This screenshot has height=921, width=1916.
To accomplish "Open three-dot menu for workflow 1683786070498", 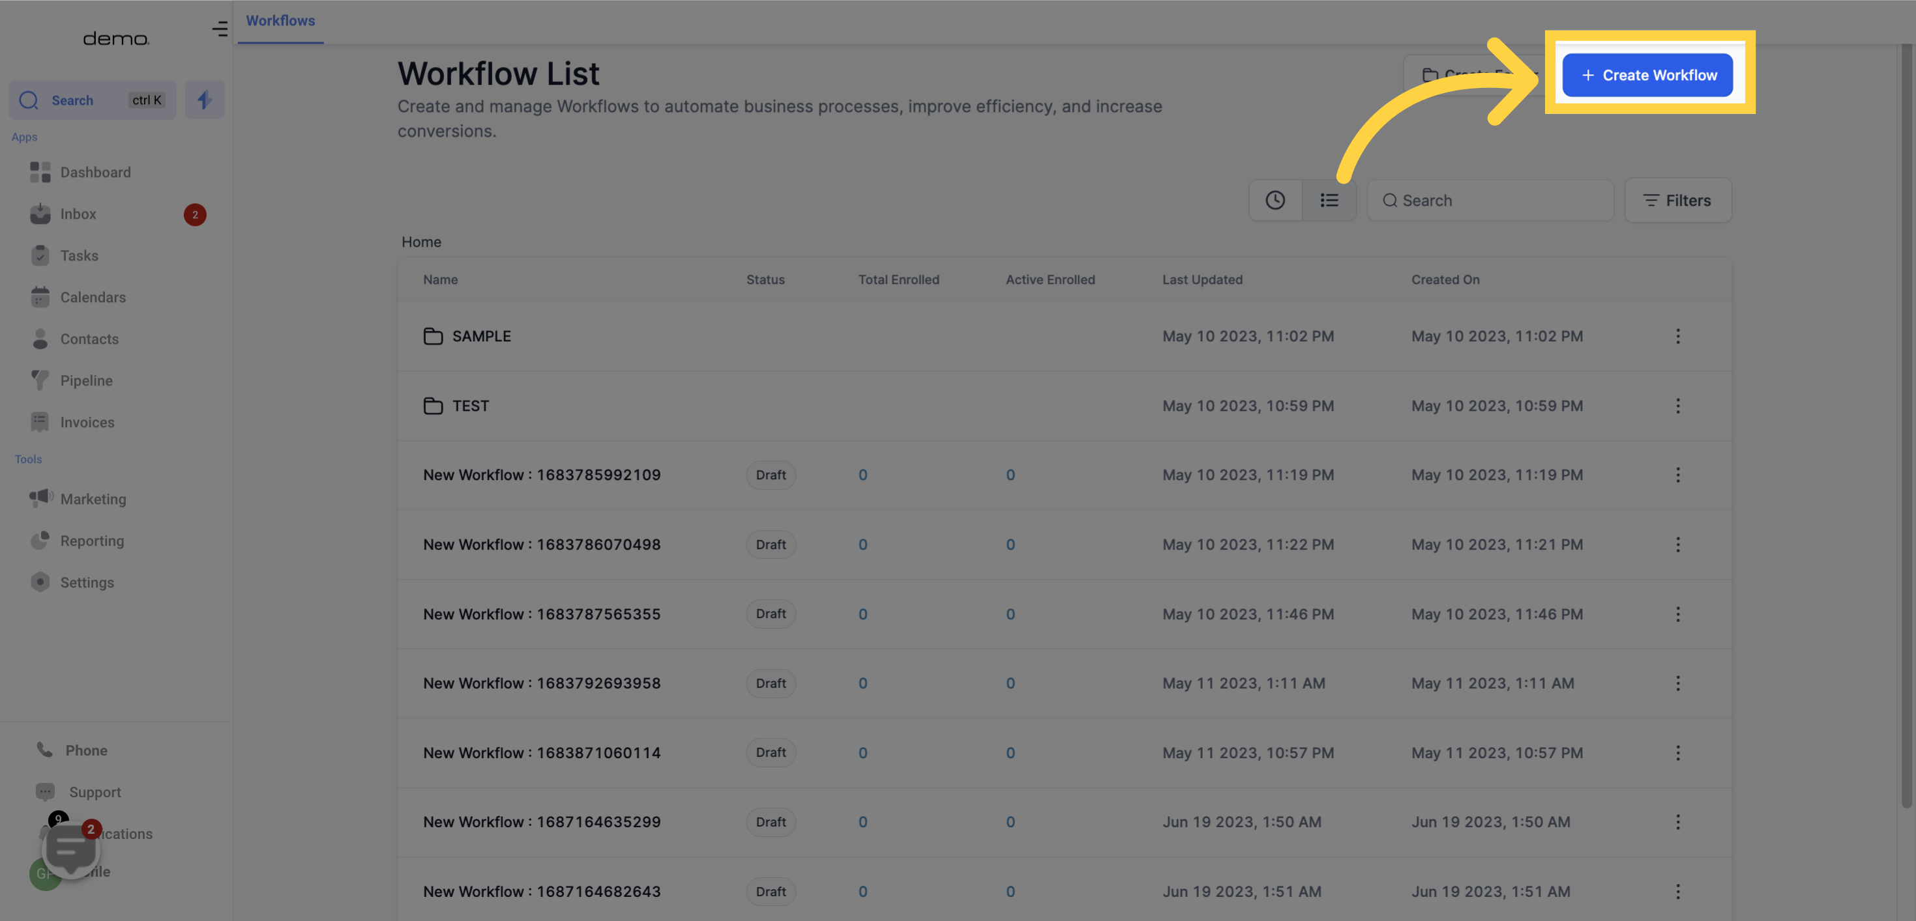I will 1677,545.
